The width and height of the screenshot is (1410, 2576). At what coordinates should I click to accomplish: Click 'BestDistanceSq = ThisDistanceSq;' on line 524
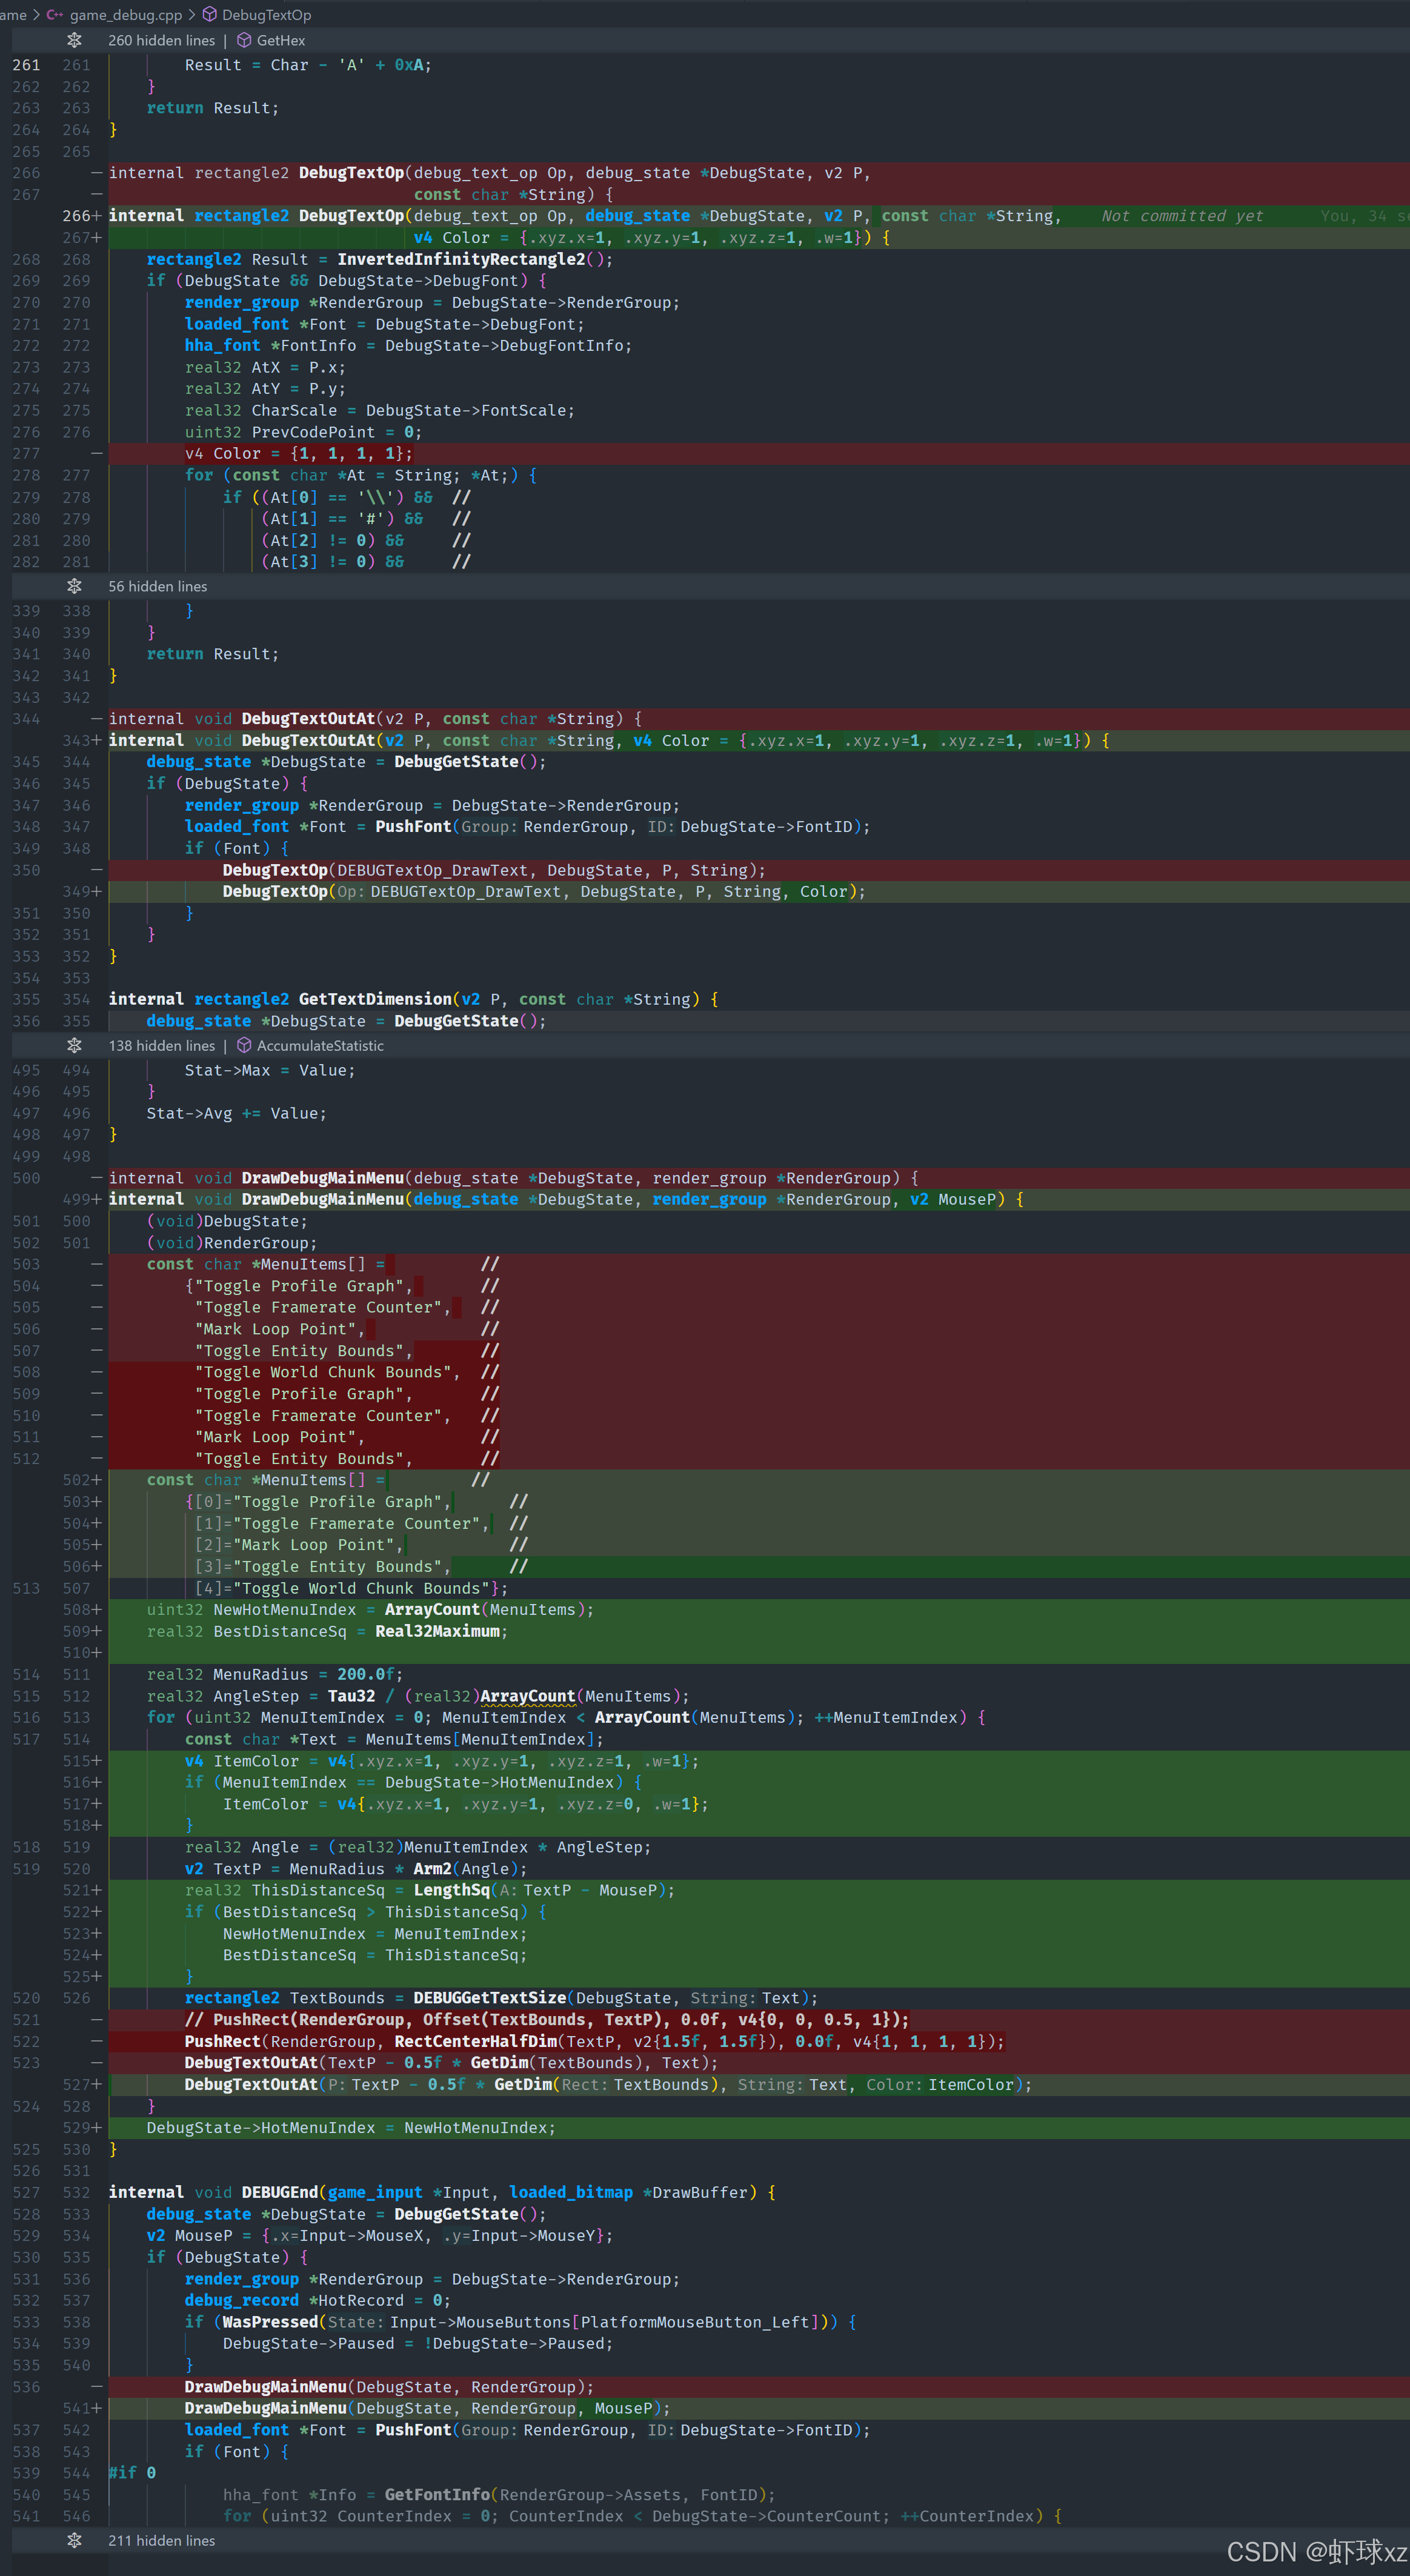(x=375, y=1955)
